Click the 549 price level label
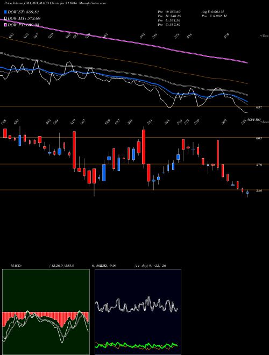 (x=259, y=190)
